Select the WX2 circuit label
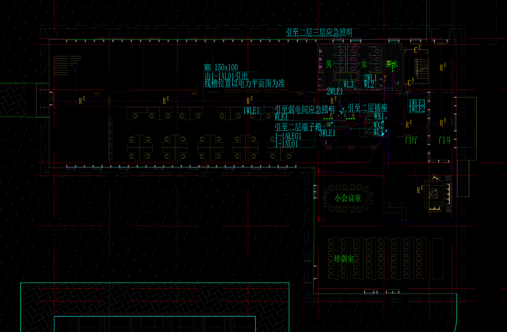 click(x=378, y=125)
